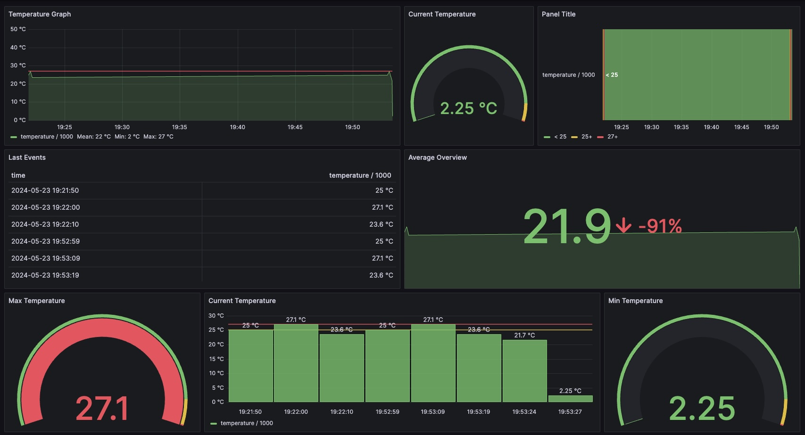Viewport: 805px width, 435px height.
Task: Click the 'Mean: 22 °C' legend statistic
Action: pos(94,137)
